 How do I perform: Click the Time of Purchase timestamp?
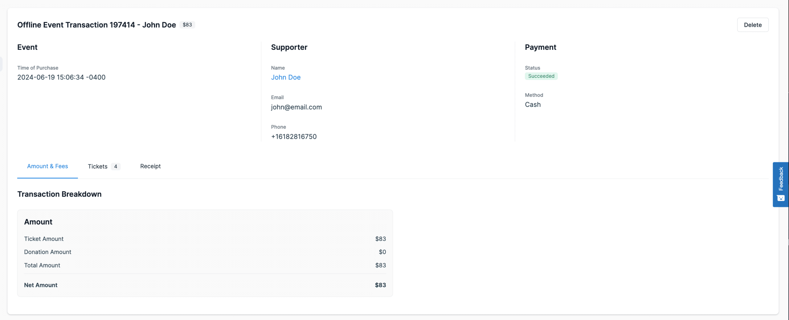(x=61, y=77)
